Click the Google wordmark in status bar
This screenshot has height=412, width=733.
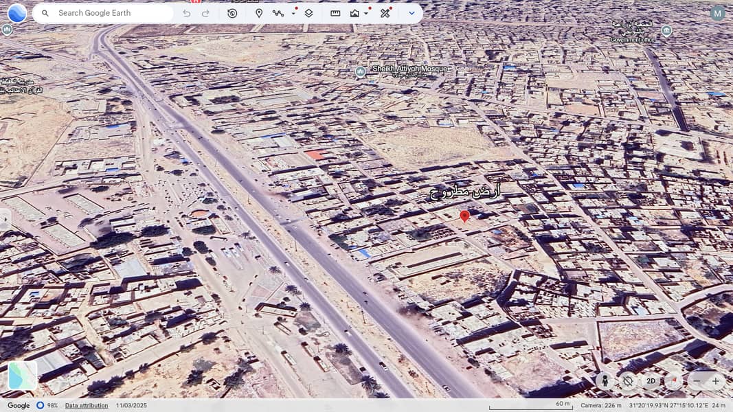point(19,405)
